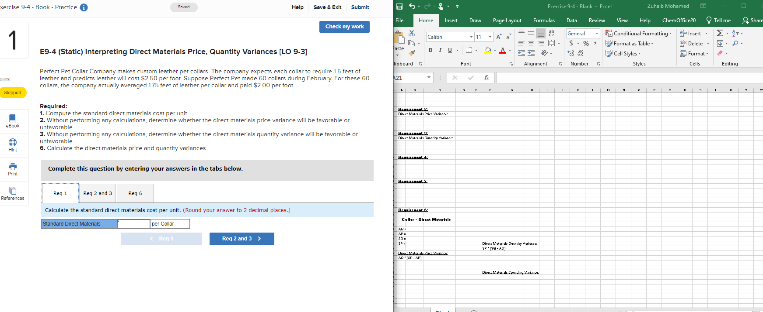Toggle Italic formatting in Excel
This screenshot has height=312, width=763.
tap(440, 50)
